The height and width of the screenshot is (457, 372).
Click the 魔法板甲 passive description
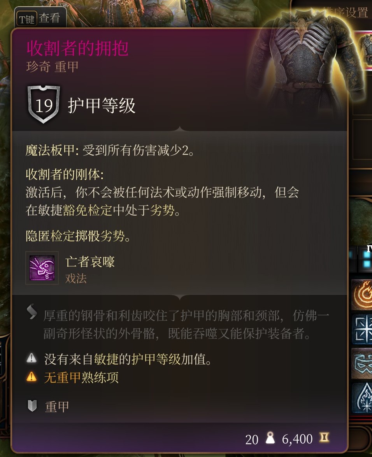click(x=110, y=151)
